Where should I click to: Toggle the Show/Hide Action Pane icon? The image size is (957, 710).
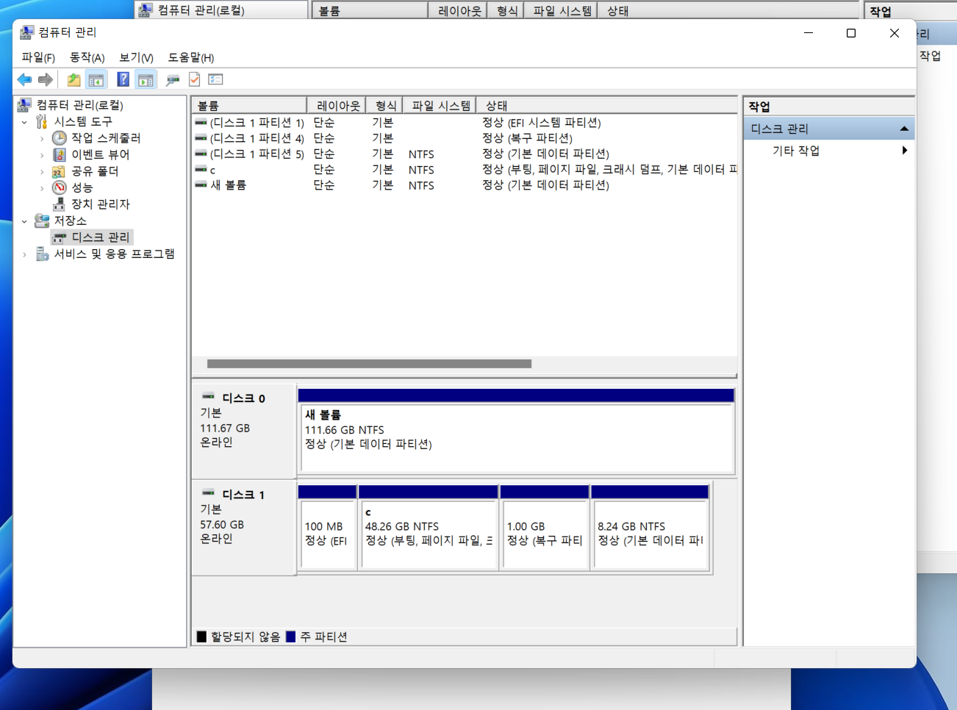click(146, 79)
